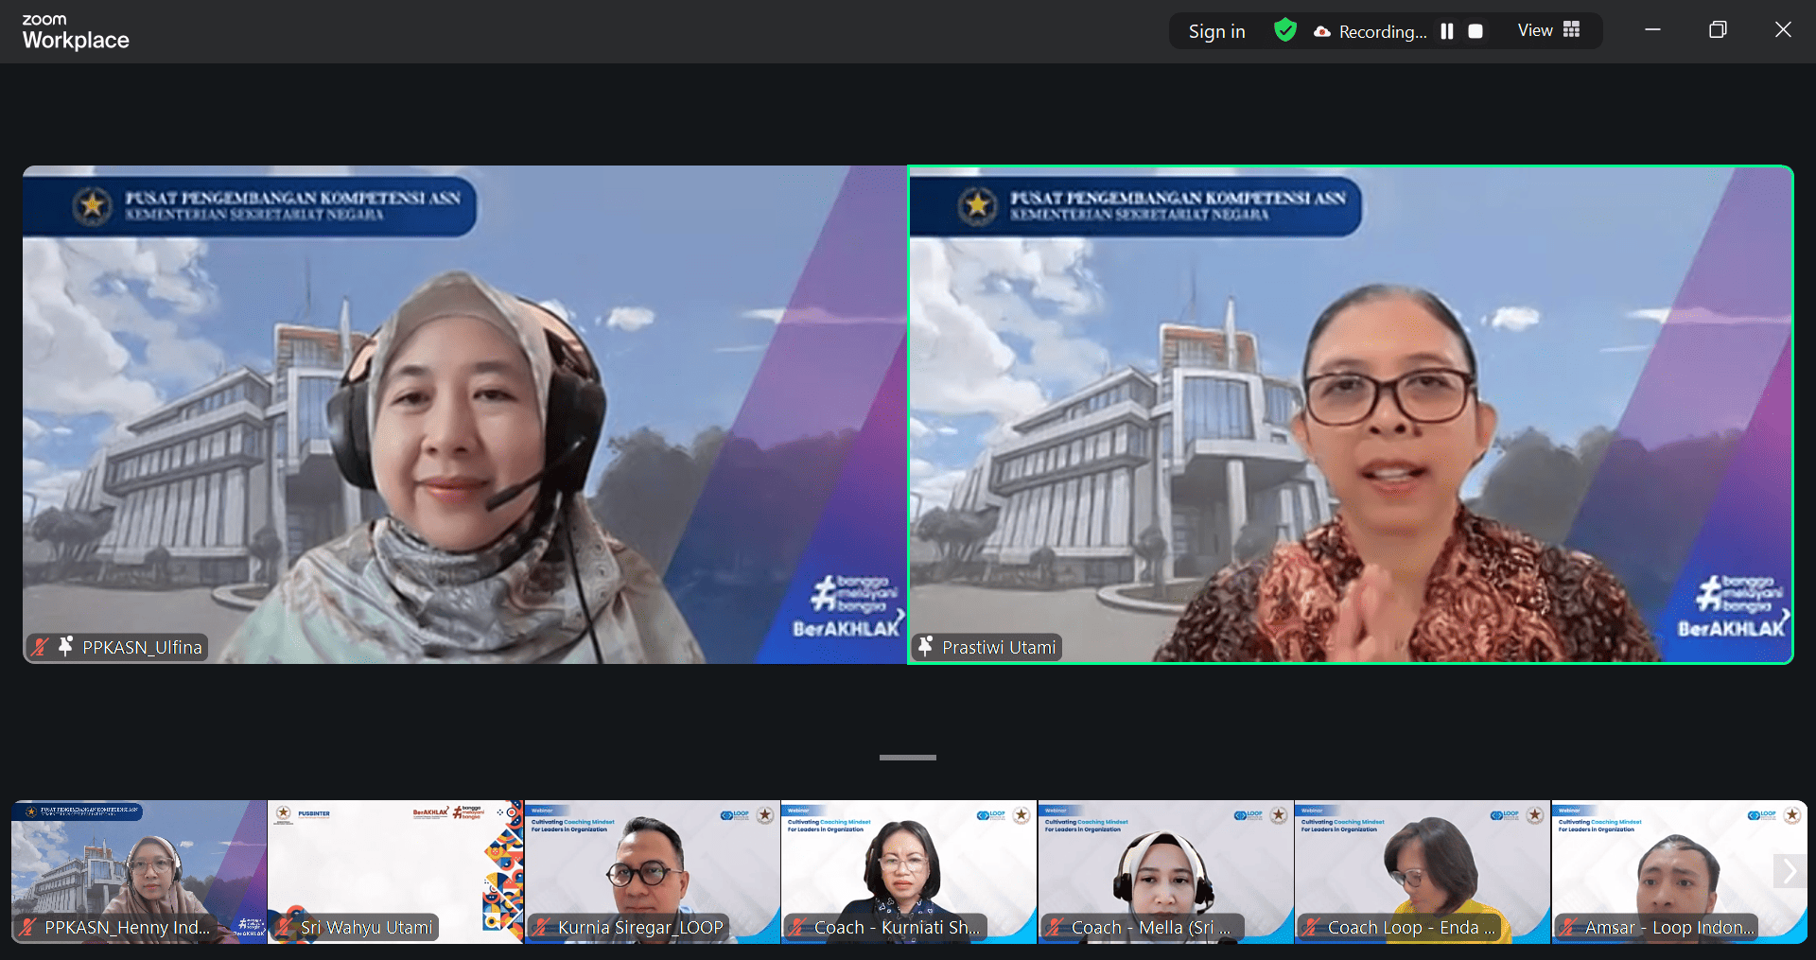This screenshot has height=960, width=1816.
Task: Restore down the Zoom window
Action: pyautogui.click(x=1718, y=30)
